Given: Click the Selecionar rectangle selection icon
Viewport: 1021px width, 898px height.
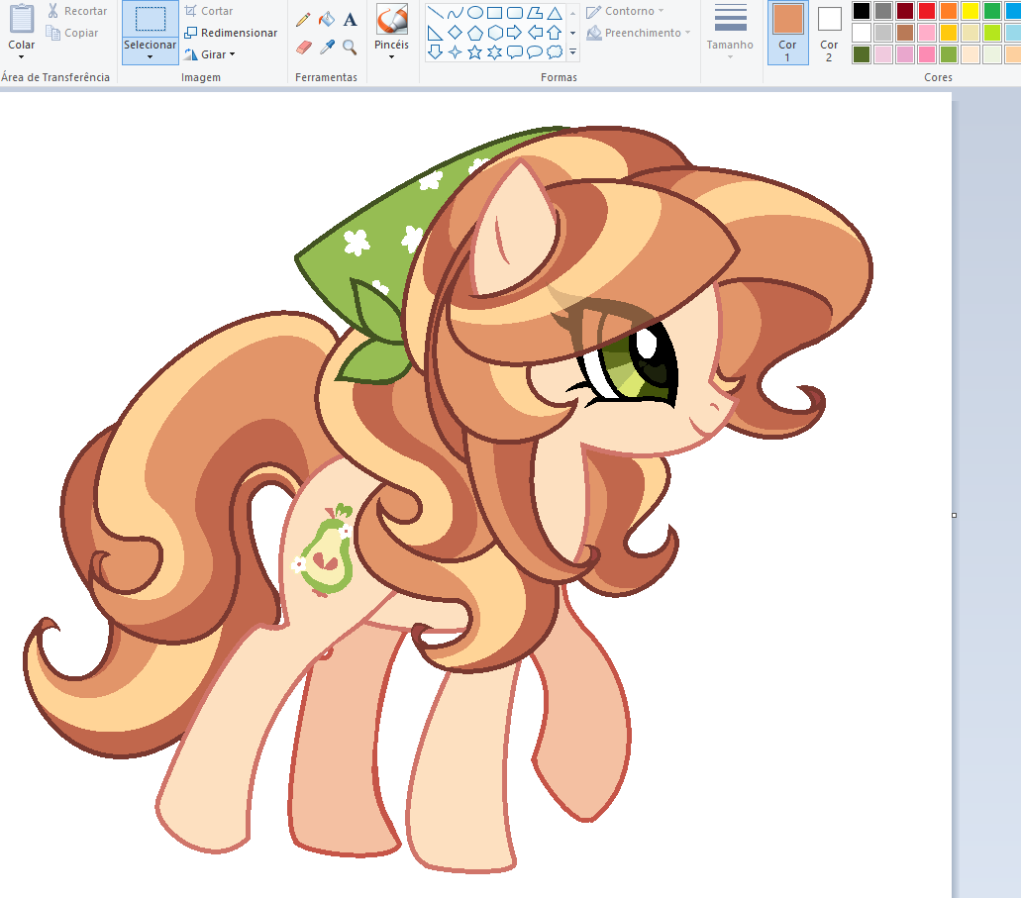Looking at the screenshot, I should pos(150,20).
